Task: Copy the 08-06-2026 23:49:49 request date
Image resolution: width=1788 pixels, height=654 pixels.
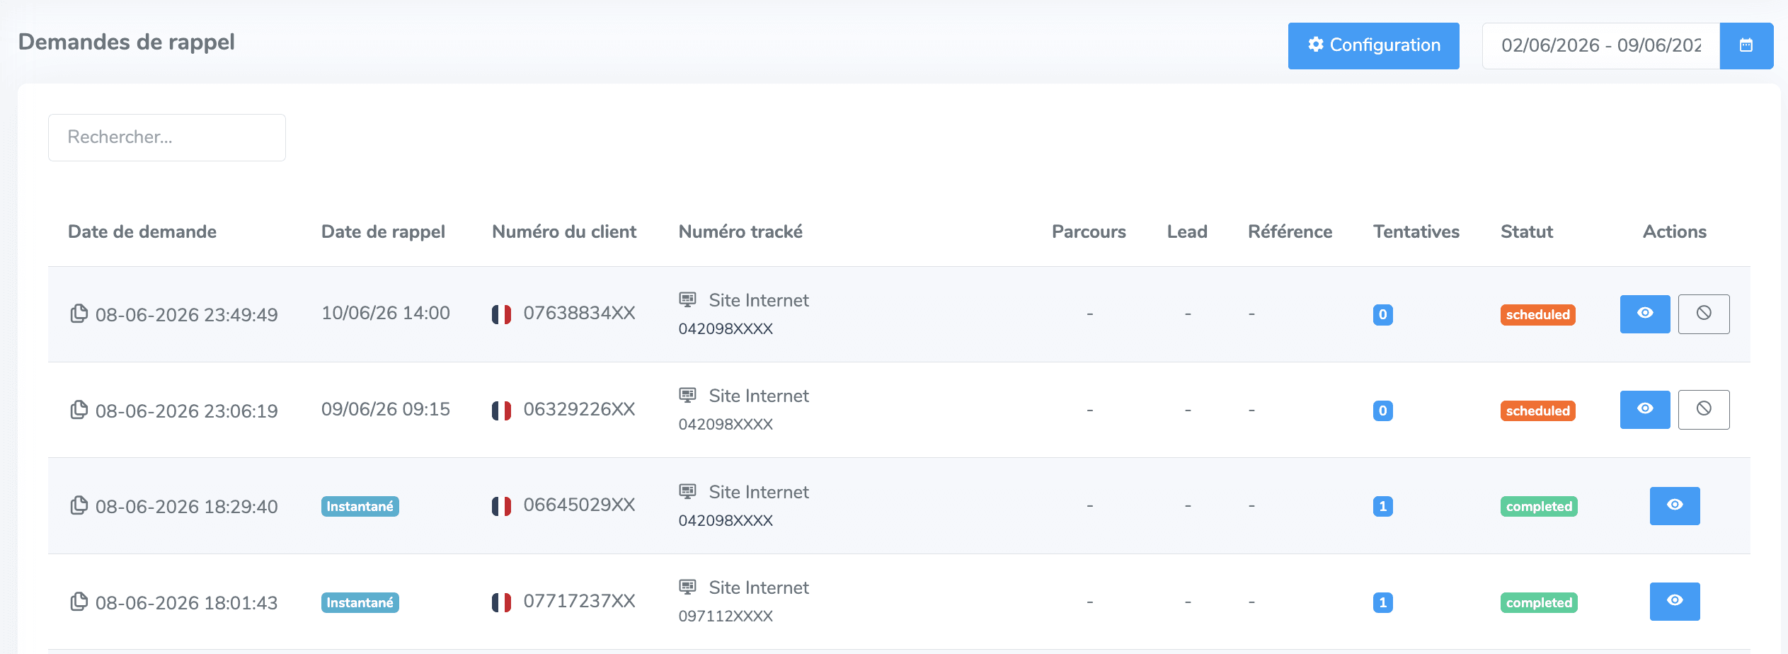Action: tap(79, 314)
